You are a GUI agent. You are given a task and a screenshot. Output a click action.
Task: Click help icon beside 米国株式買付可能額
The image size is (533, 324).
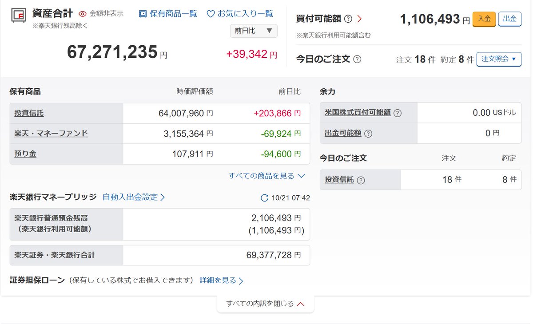pos(398,113)
